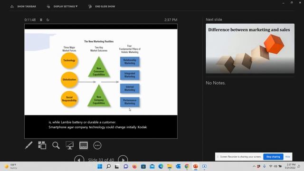Screen dimensions: 304x171
Task: Click the "No Notes." notes text
Action: tap(216, 83)
